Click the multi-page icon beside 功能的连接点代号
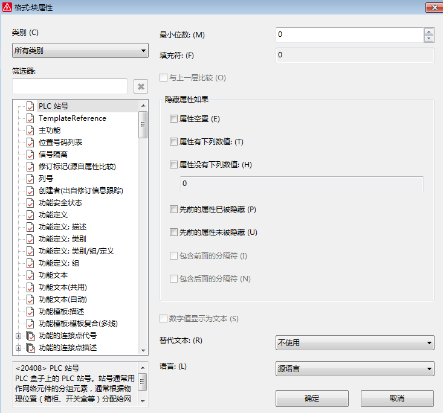The width and height of the screenshot is (443, 413). [x=30, y=336]
